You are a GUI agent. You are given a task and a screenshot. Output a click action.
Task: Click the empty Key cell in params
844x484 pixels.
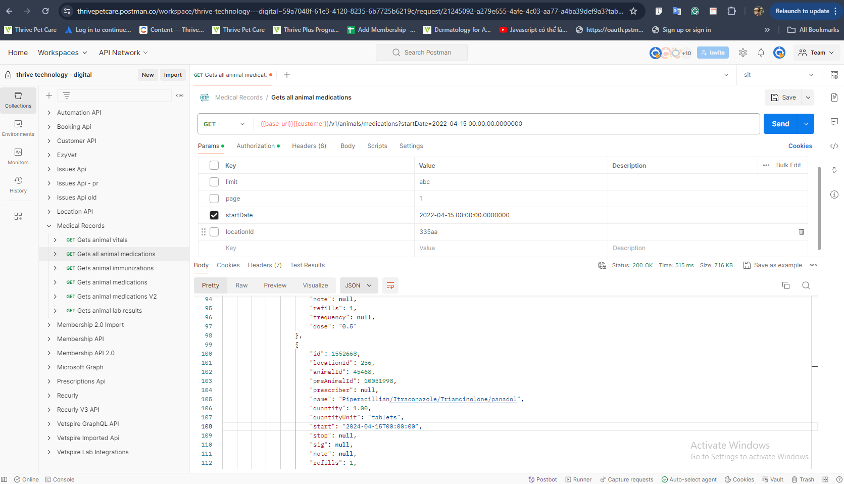317,248
